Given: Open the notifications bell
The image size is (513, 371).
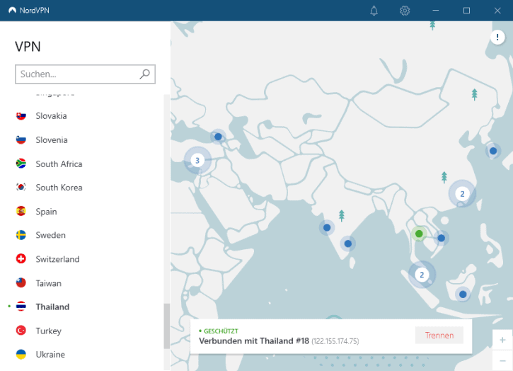Looking at the screenshot, I should (374, 11).
